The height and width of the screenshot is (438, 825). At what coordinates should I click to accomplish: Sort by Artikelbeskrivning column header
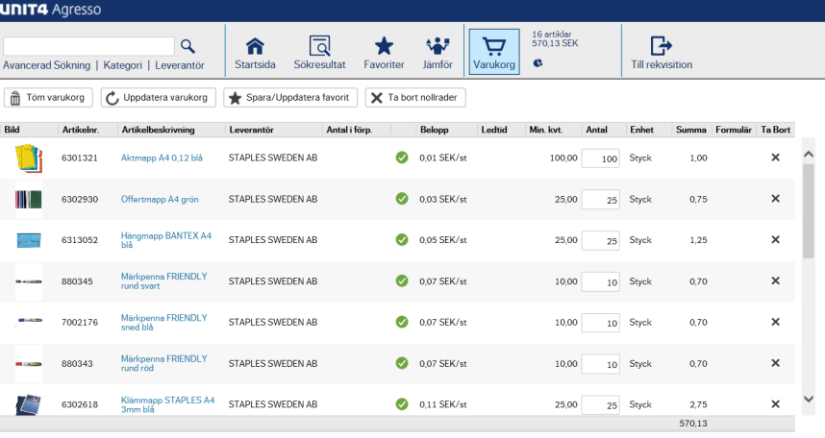point(158,130)
